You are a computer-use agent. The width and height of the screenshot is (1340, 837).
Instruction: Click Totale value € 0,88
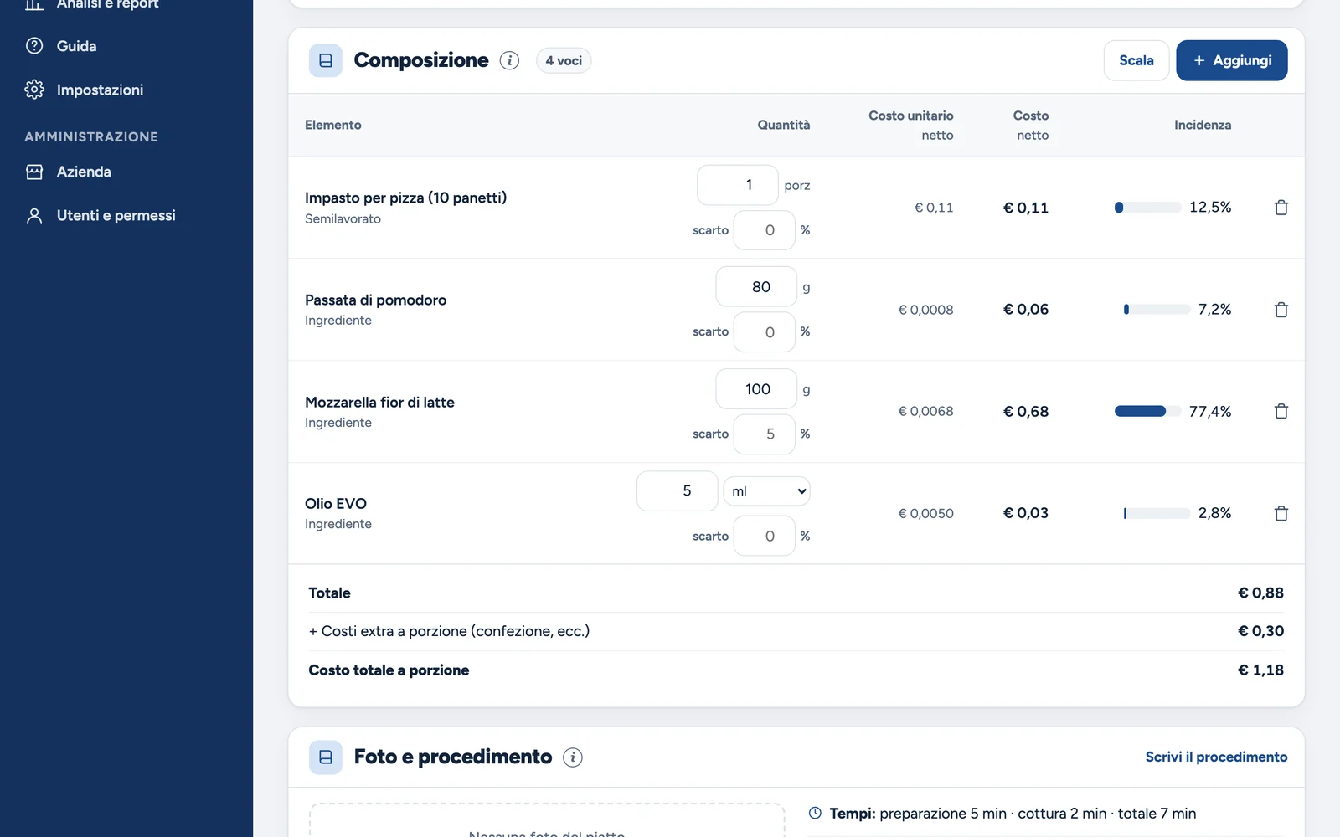(x=1260, y=593)
